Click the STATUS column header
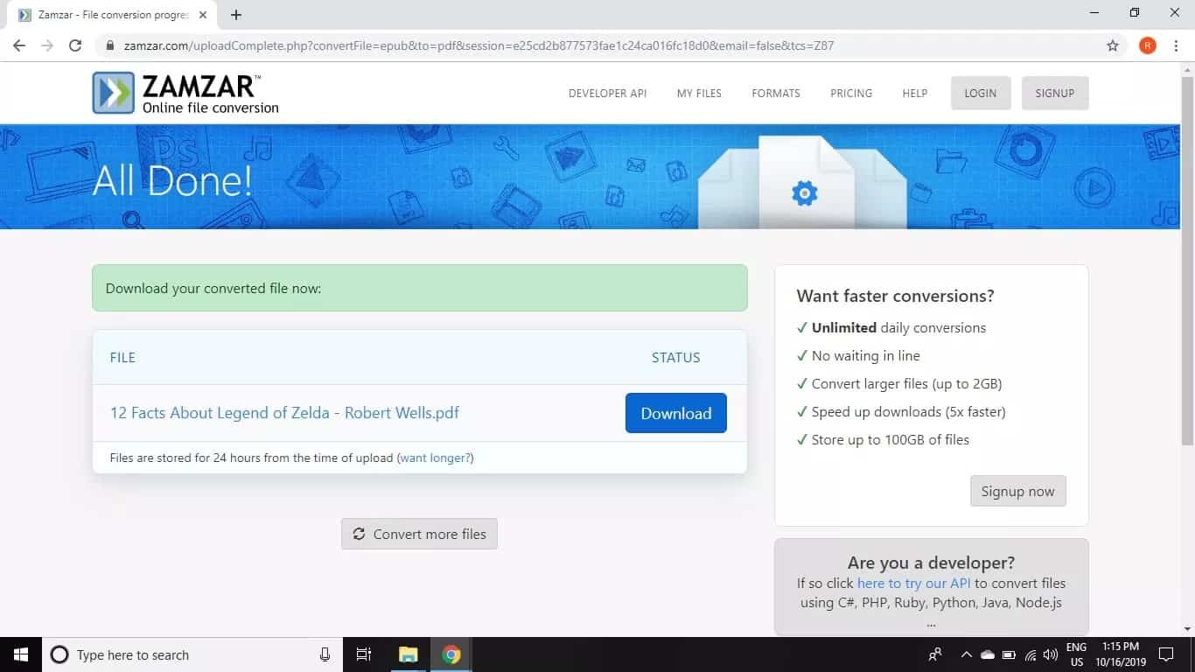The height and width of the screenshot is (672, 1195). [675, 357]
